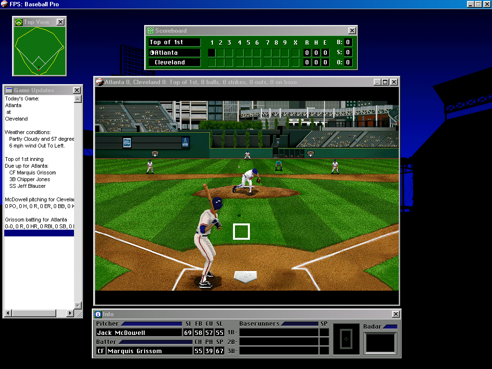Click Game Updates scroll right arrow

tap(71, 313)
